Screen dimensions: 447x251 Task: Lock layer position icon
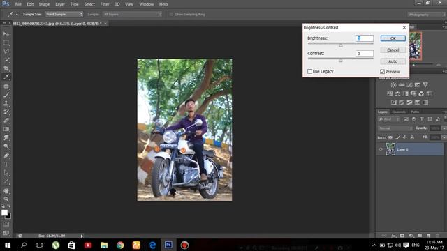(405, 137)
